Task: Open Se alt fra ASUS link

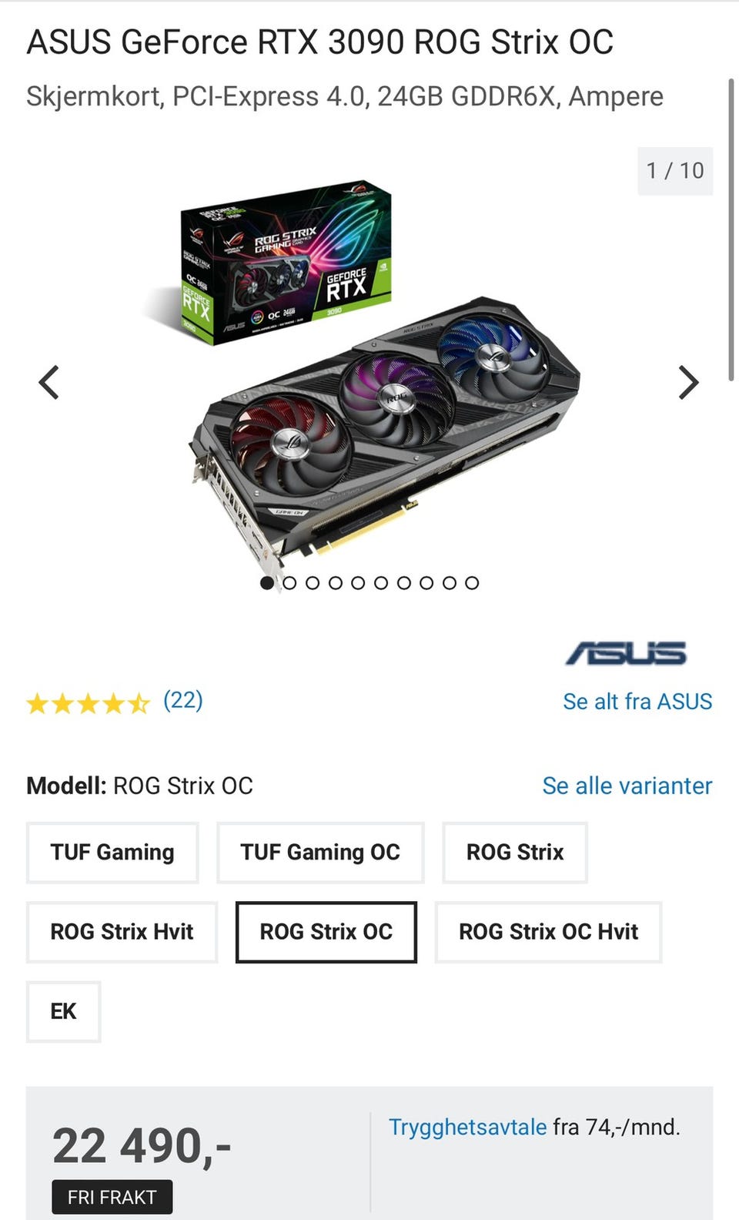Action: point(637,702)
